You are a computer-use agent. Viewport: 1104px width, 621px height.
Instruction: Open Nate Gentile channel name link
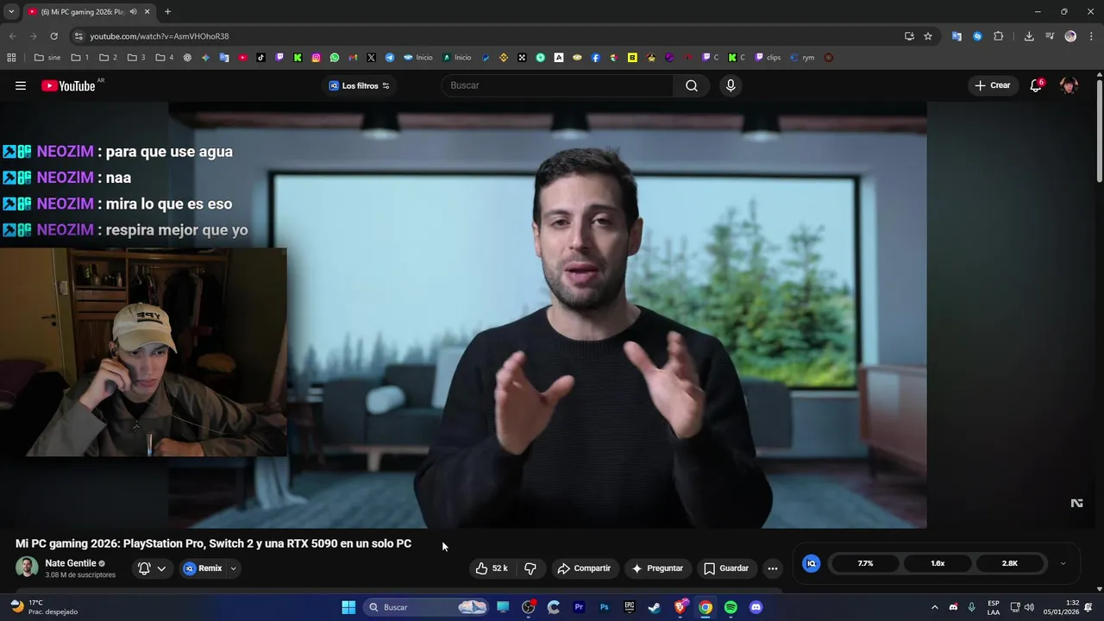point(71,563)
